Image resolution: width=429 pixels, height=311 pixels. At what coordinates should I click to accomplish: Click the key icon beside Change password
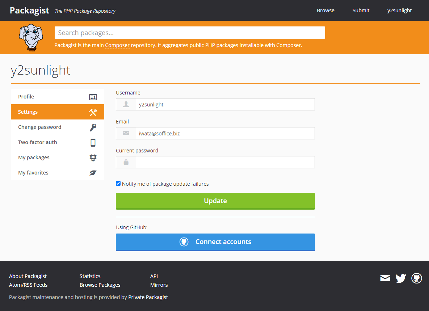93,127
